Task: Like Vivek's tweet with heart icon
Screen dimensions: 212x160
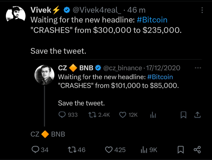Action: [x=109, y=150]
